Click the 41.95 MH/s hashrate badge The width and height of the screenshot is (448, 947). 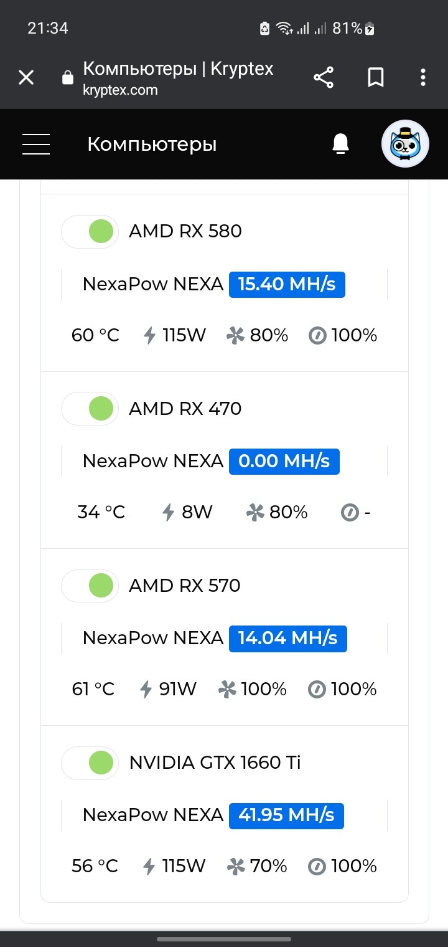coord(286,816)
